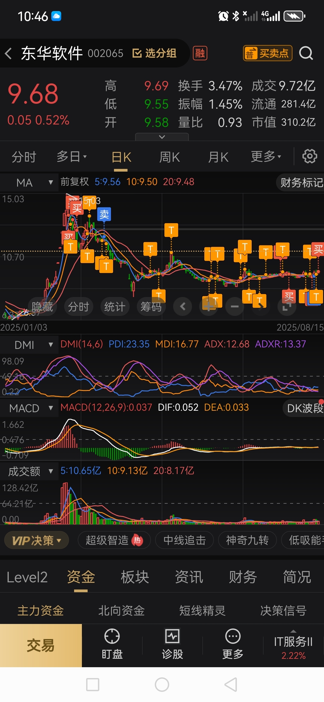Tap the Android recent apps square
Image resolution: width=324 pixels, height=702 pixels.
[93, 685]
